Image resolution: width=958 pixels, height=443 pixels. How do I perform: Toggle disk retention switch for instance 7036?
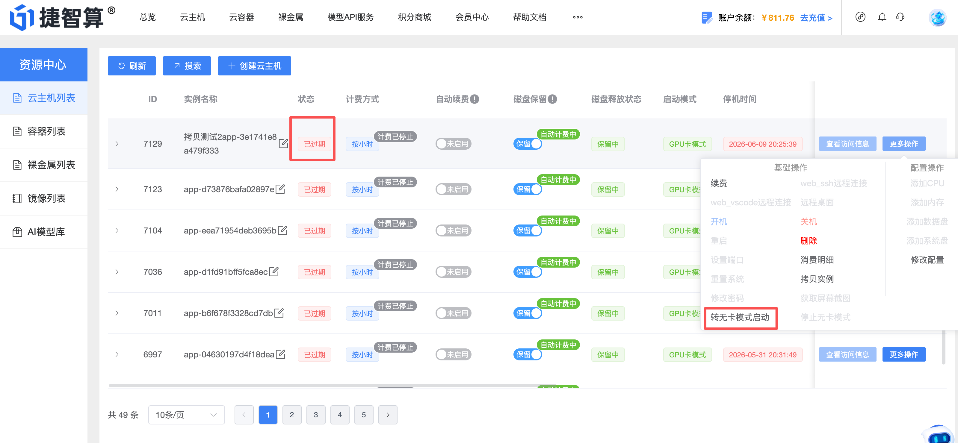coord(527,272)
